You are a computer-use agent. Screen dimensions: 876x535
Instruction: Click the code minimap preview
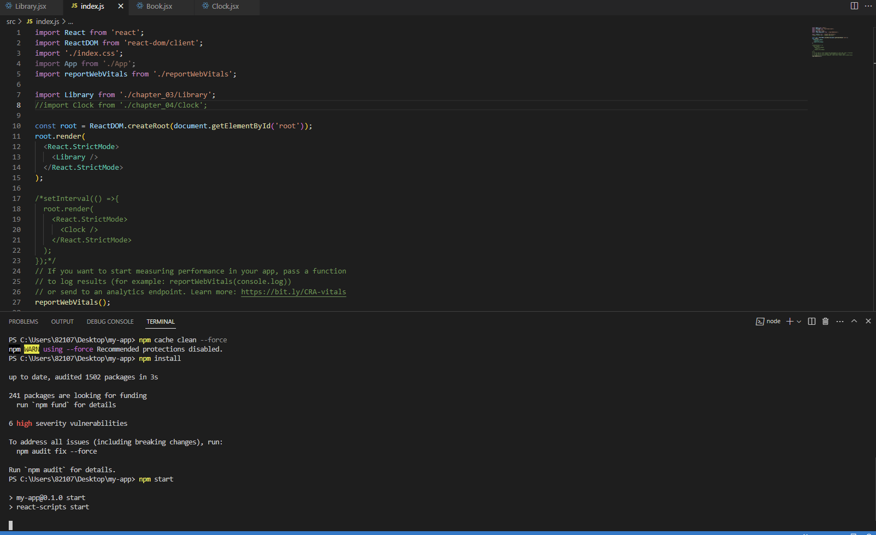pos(832,41)
